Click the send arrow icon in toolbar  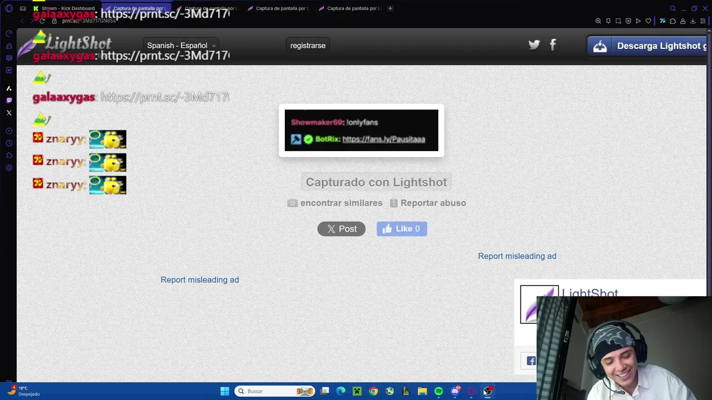tap(638, 21)
